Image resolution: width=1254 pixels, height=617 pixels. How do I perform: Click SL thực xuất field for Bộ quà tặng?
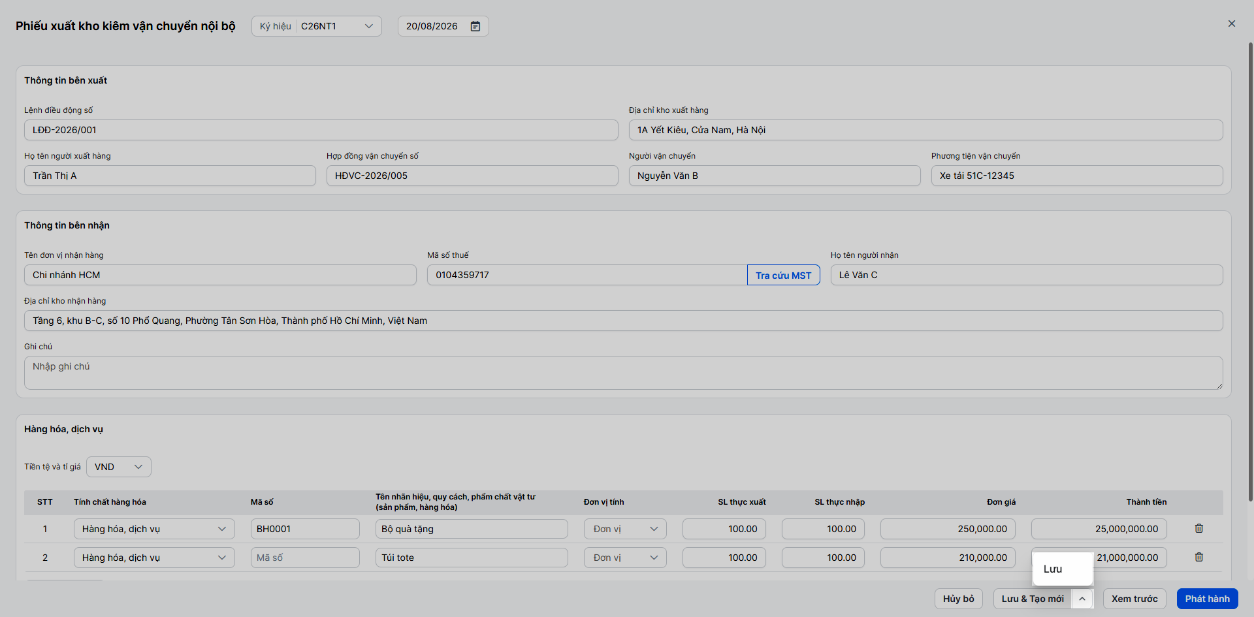(724, 529)
